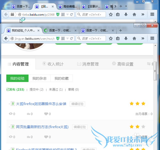
Task: Select 百度一下 tab in rear window
Action: pyautogui.click(x=21, y=7)
